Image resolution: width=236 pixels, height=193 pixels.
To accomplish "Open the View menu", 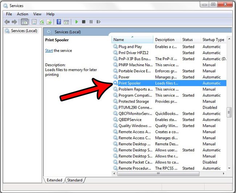I will pos(37,14).
